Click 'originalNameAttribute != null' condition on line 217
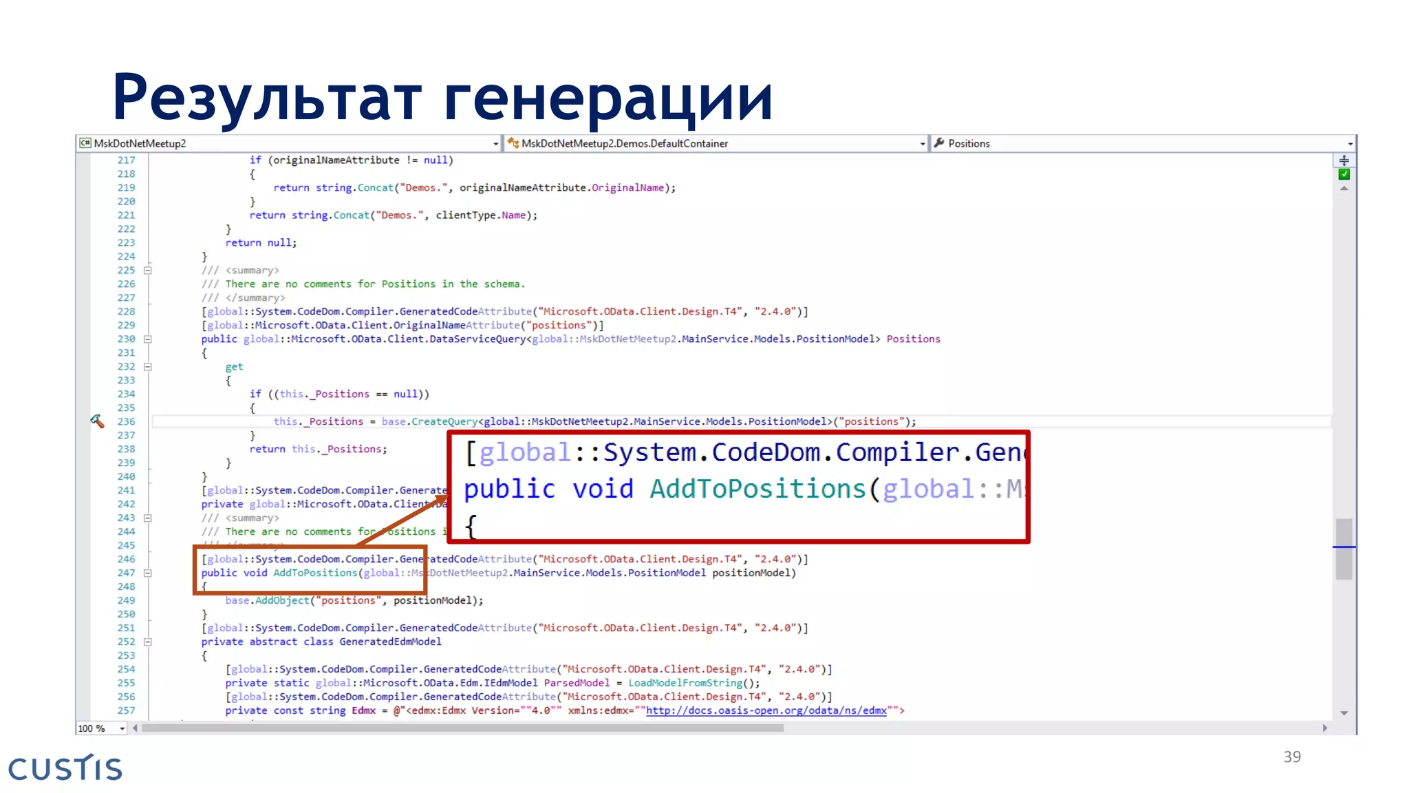The image size is (1409, 793). click(x=361, y=160)
